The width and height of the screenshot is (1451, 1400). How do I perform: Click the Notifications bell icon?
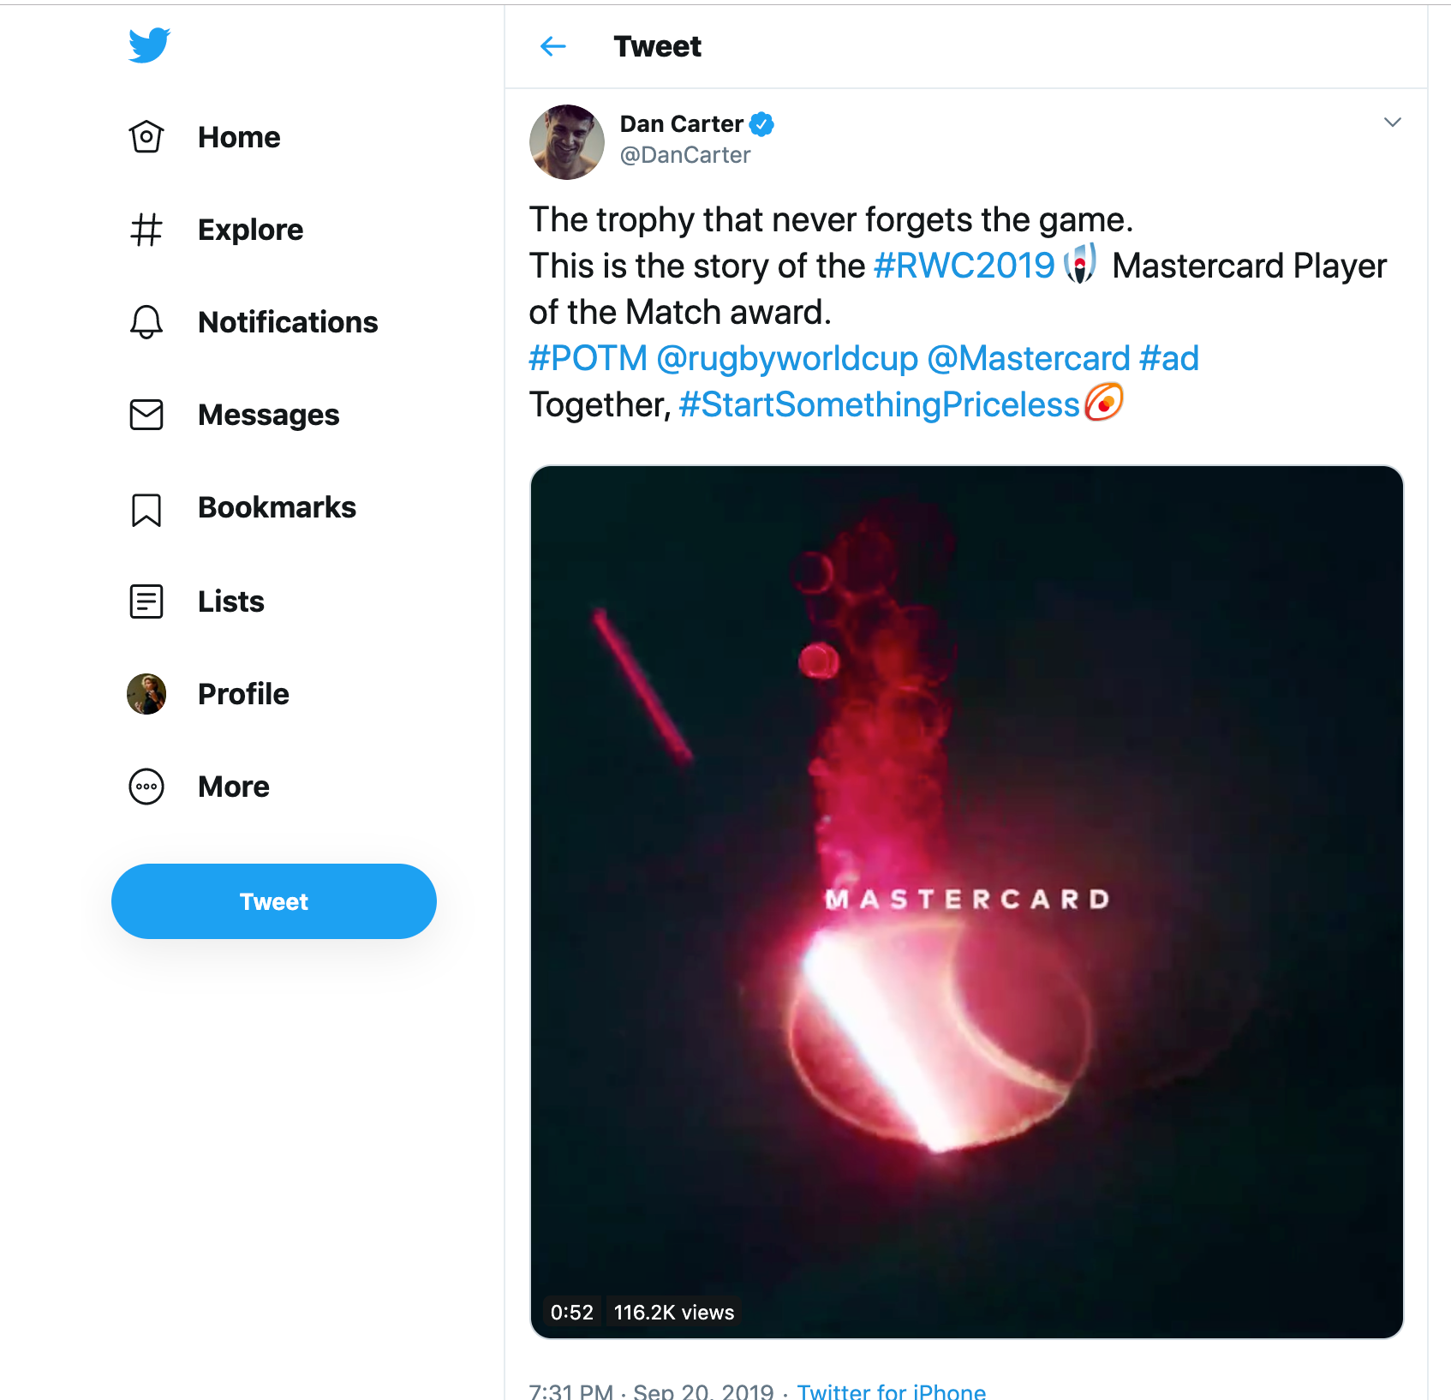146,322
